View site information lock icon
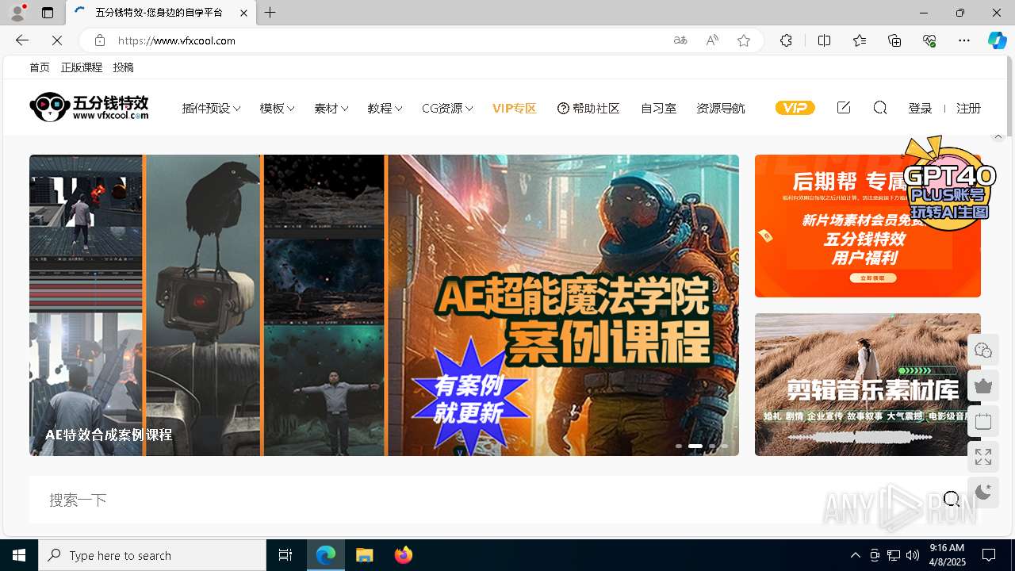Viewport: 1015px width, 571px height. [x=100, y=40]
